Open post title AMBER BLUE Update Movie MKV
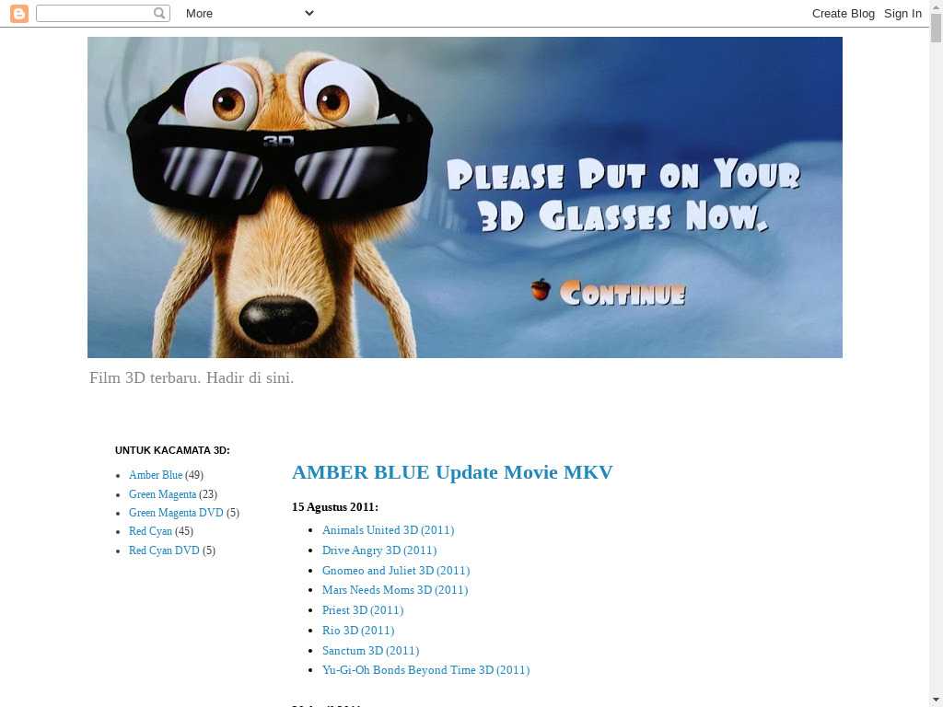The width and height of the screenshot is (943, 707). click(x=452, y=472)
